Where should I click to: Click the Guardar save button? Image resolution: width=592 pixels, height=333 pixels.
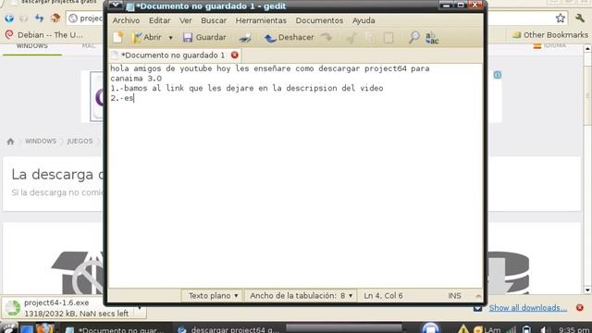point(204,37)
